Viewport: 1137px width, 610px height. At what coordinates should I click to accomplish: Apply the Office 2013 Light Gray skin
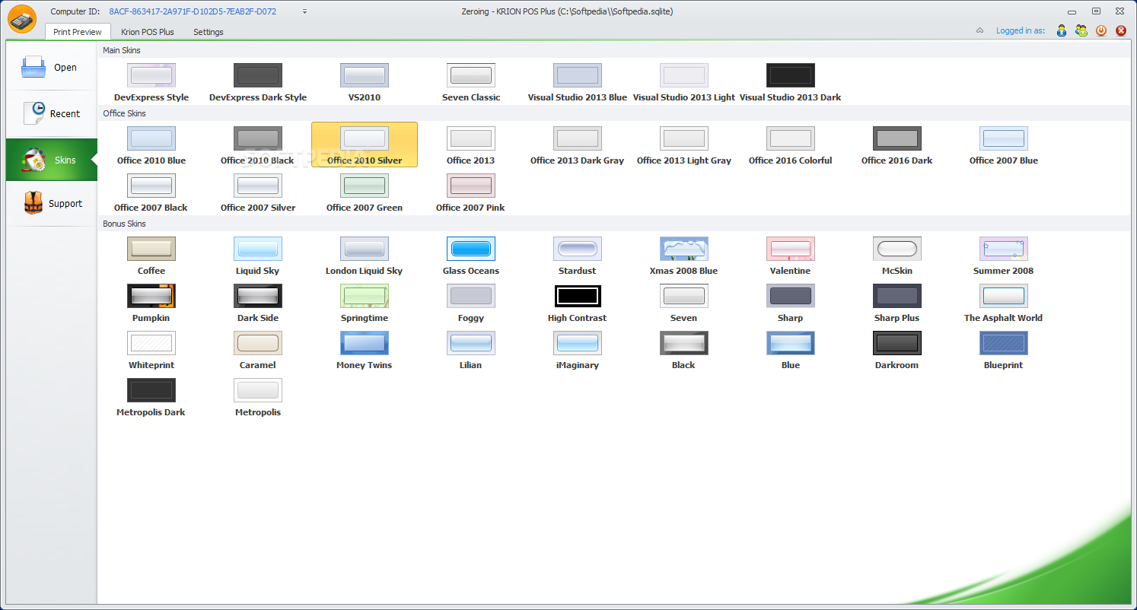(684, 145)
